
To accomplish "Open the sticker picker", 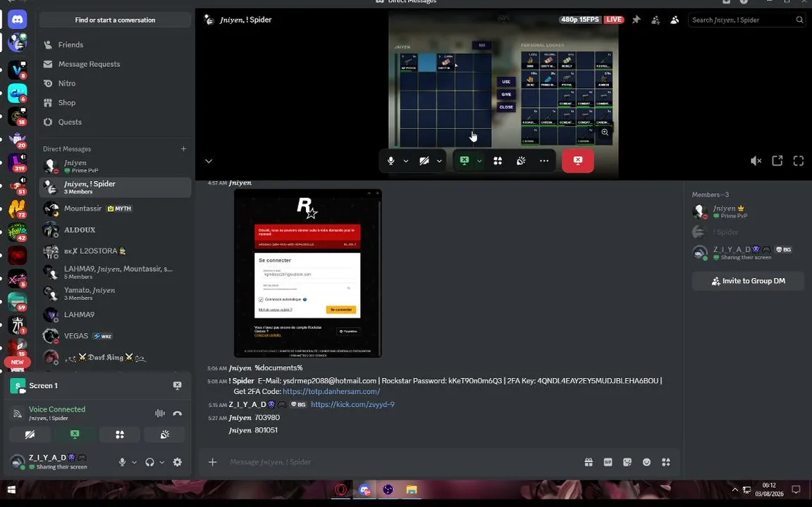I will tap(627, 462).
